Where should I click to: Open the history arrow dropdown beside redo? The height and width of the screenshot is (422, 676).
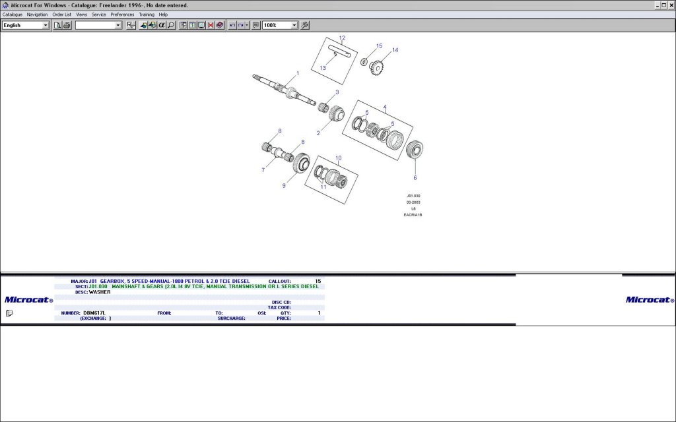[247, 26]
